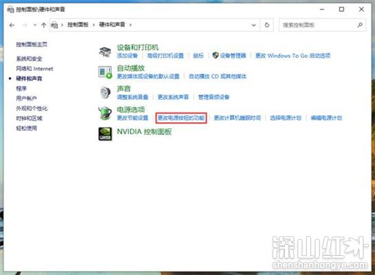Viewport: 375px width, 275px height.
Task: Click the search magnifier icon
Action: point(359,25)
